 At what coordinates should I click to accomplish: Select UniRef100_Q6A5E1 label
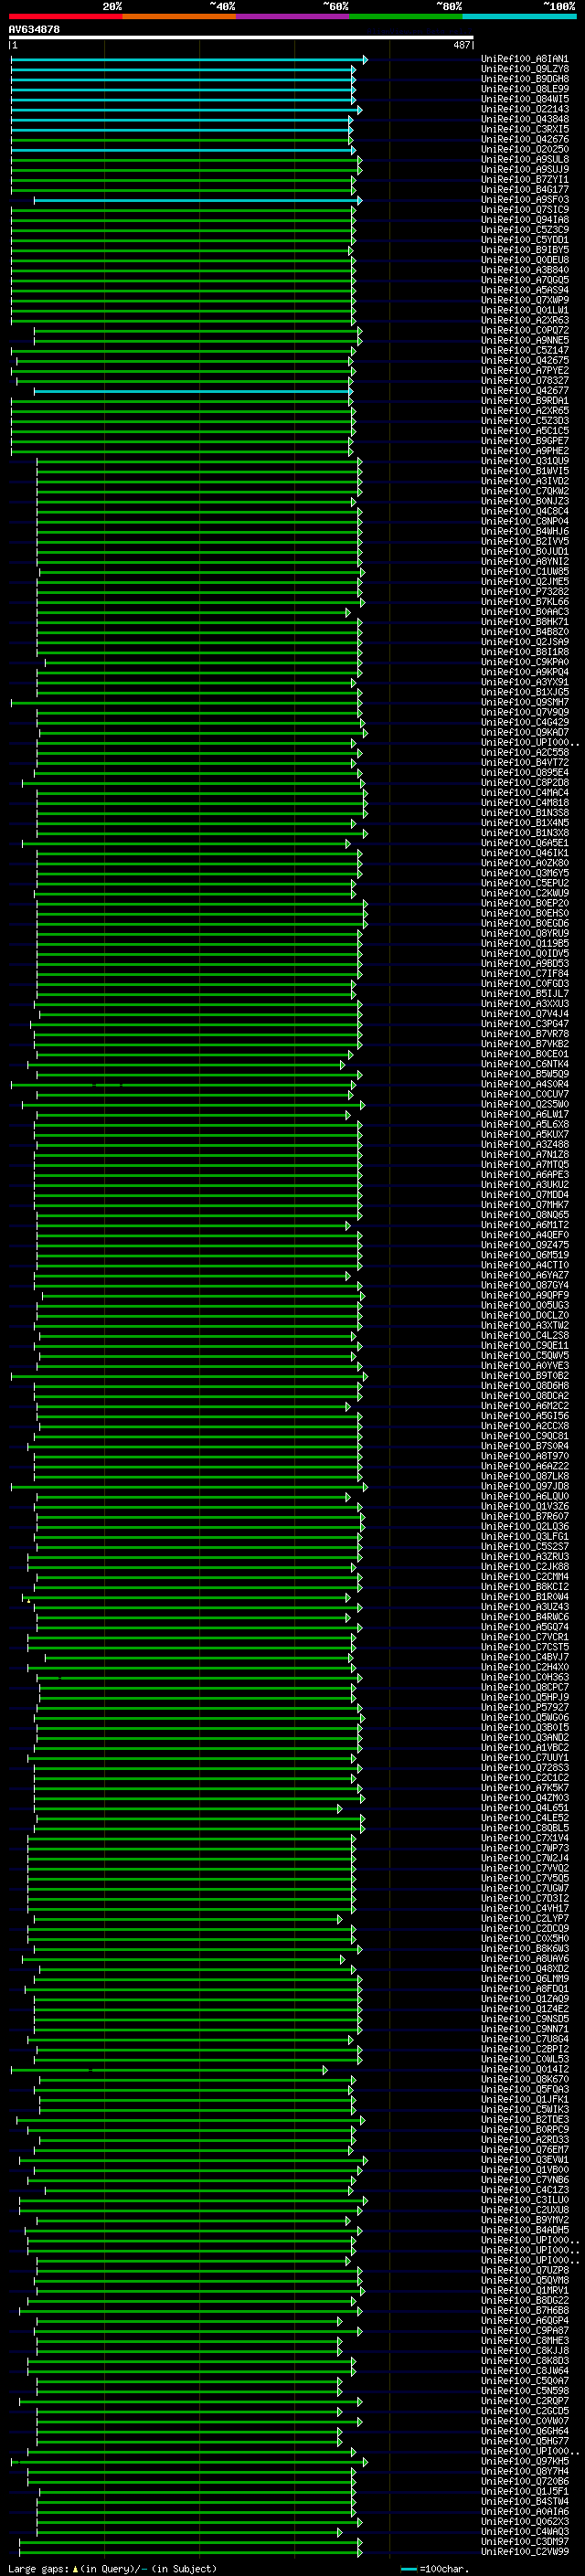click(525, 843)
